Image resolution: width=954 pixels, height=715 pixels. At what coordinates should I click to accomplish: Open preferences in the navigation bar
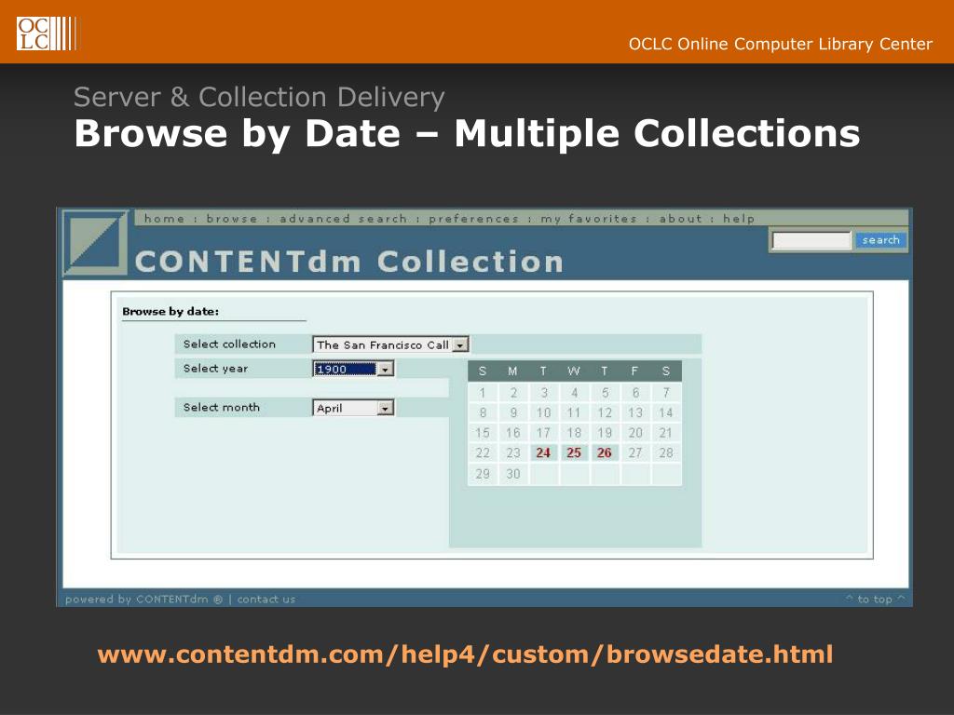[473, 219]
